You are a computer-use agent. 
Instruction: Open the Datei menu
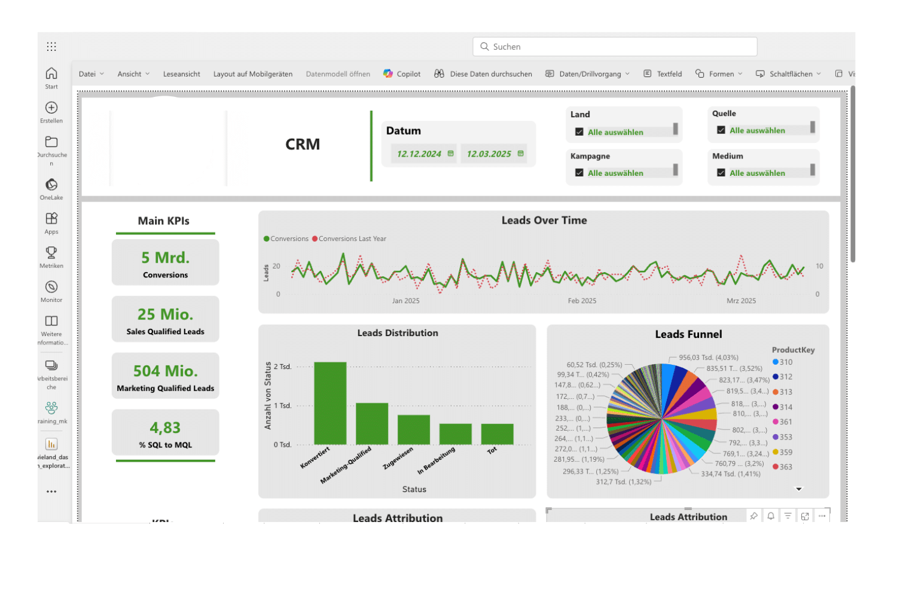91,74
